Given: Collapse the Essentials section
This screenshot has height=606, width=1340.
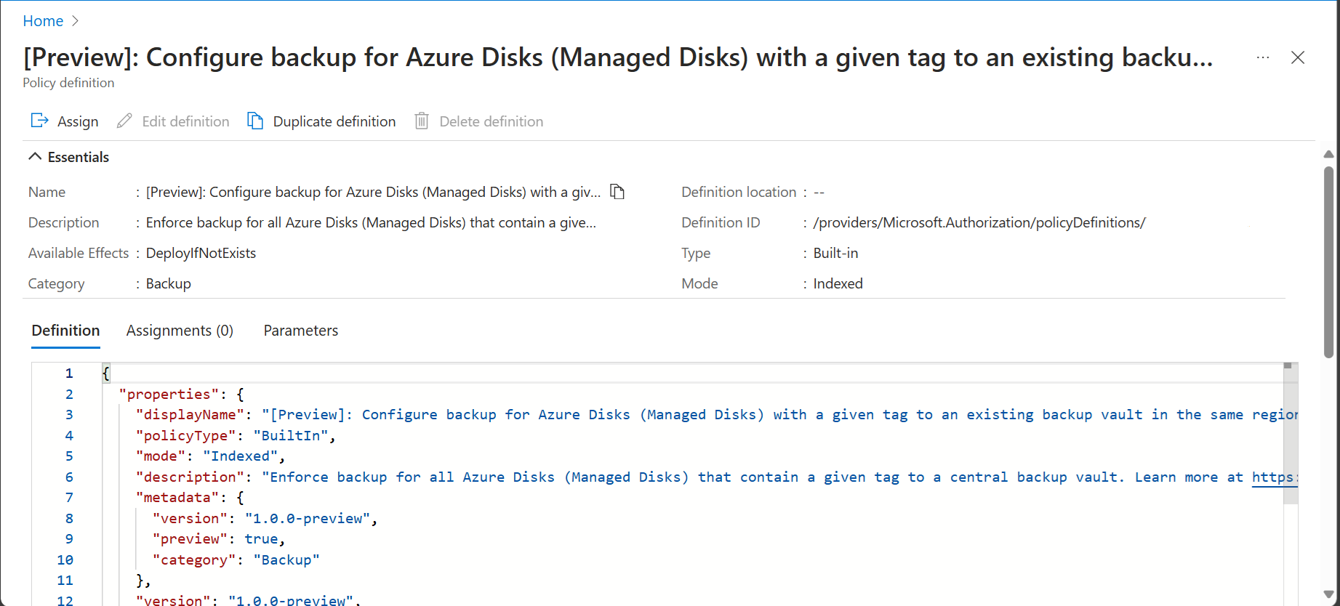Looking at the screenshot, I should (35, 157).
